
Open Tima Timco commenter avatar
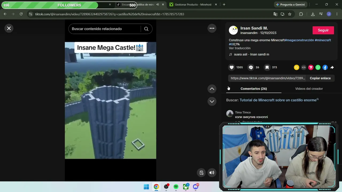(230, 114)
